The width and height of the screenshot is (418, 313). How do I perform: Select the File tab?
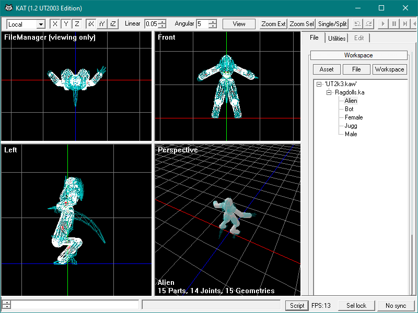pyautogui.click(x=314, y=38)
